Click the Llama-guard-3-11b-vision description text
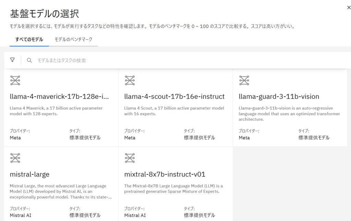 (x=289, y=114)
